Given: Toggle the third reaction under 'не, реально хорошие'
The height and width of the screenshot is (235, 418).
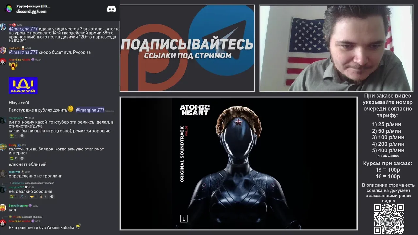Looking at the screenshot, I should coord(33,197).
